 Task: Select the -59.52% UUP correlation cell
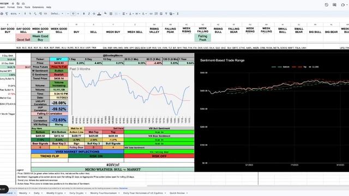pyautogui.click(x=59, y=109)
